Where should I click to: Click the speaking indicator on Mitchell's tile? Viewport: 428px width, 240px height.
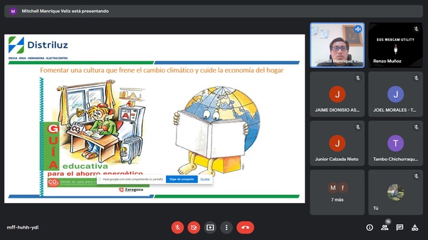pyautogui.click(x=358, y=29)
